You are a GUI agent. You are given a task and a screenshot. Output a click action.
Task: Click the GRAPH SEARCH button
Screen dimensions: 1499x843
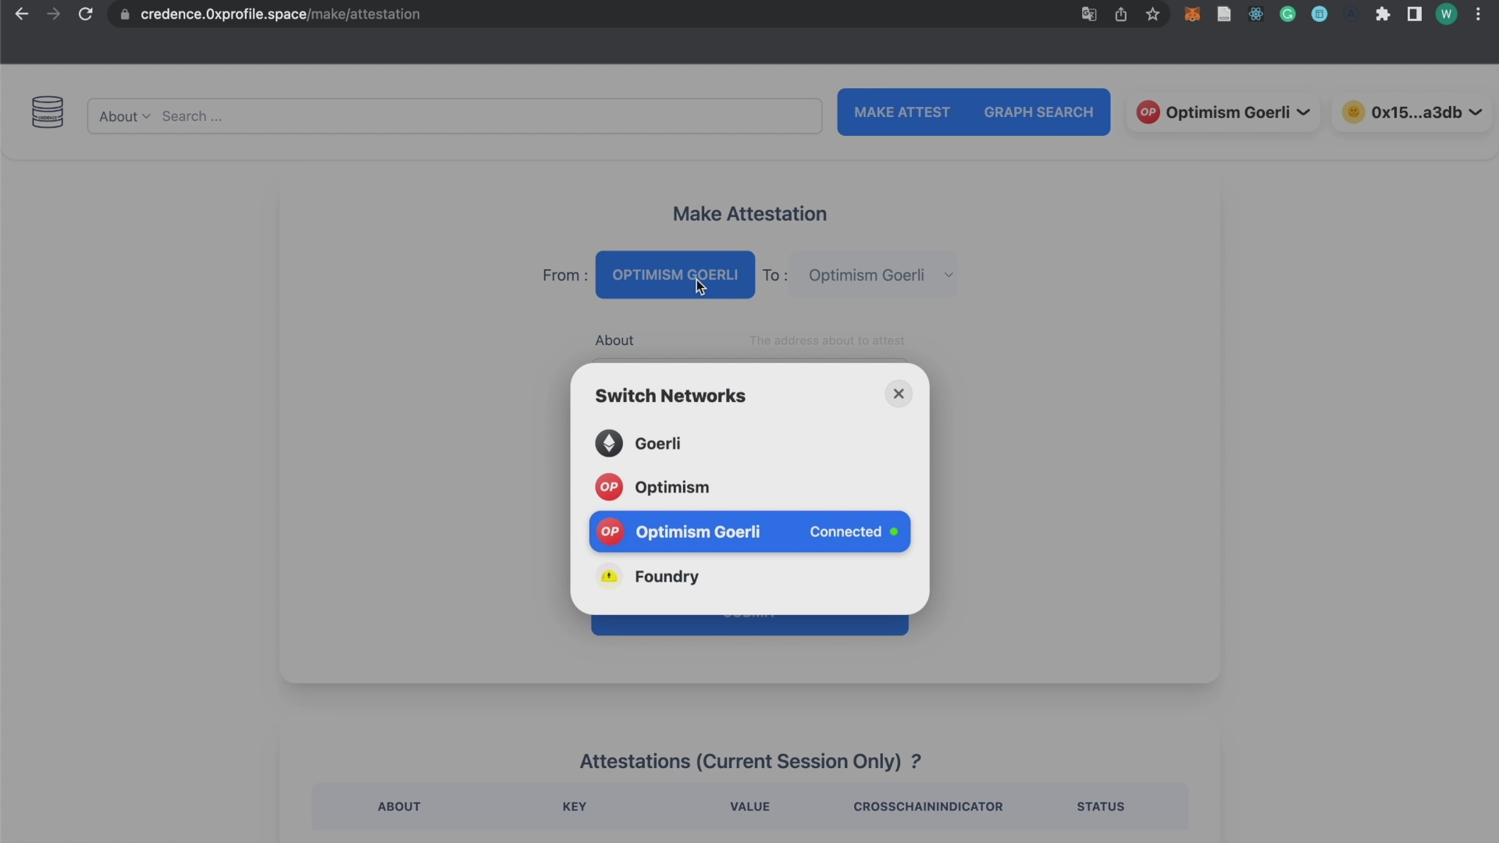click(1038, 112)
